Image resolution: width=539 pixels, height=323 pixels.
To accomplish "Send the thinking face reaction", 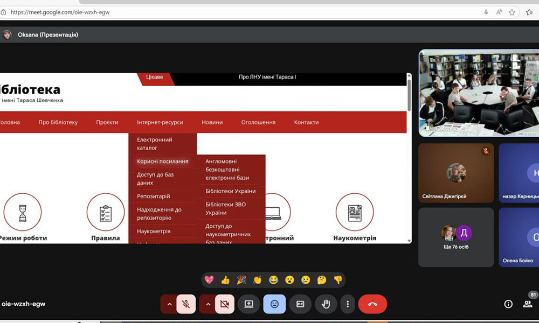I will coord(322,280).
